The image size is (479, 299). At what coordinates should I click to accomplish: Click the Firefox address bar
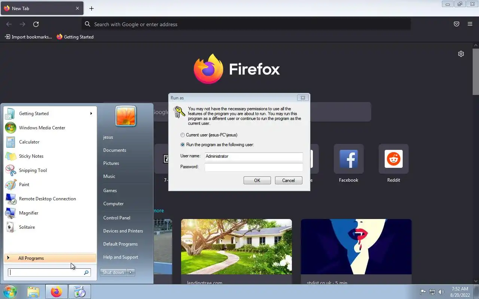pos(246,24)
